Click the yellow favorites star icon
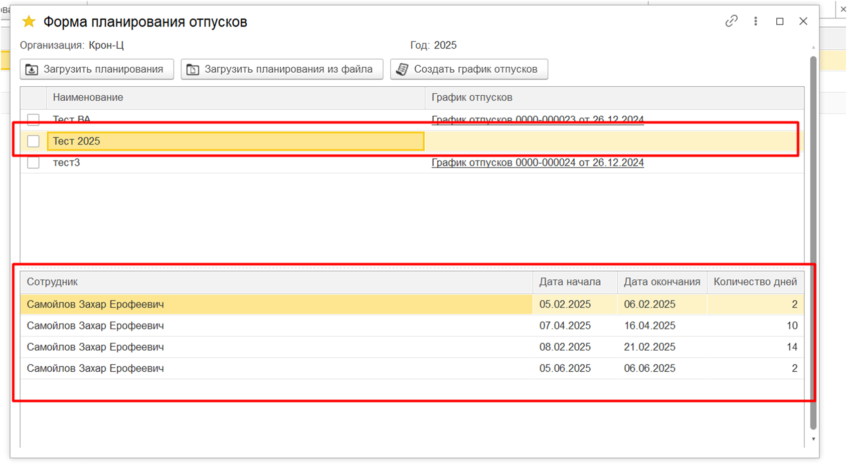This screenshot has height=465, width=847. click(29, 22)
